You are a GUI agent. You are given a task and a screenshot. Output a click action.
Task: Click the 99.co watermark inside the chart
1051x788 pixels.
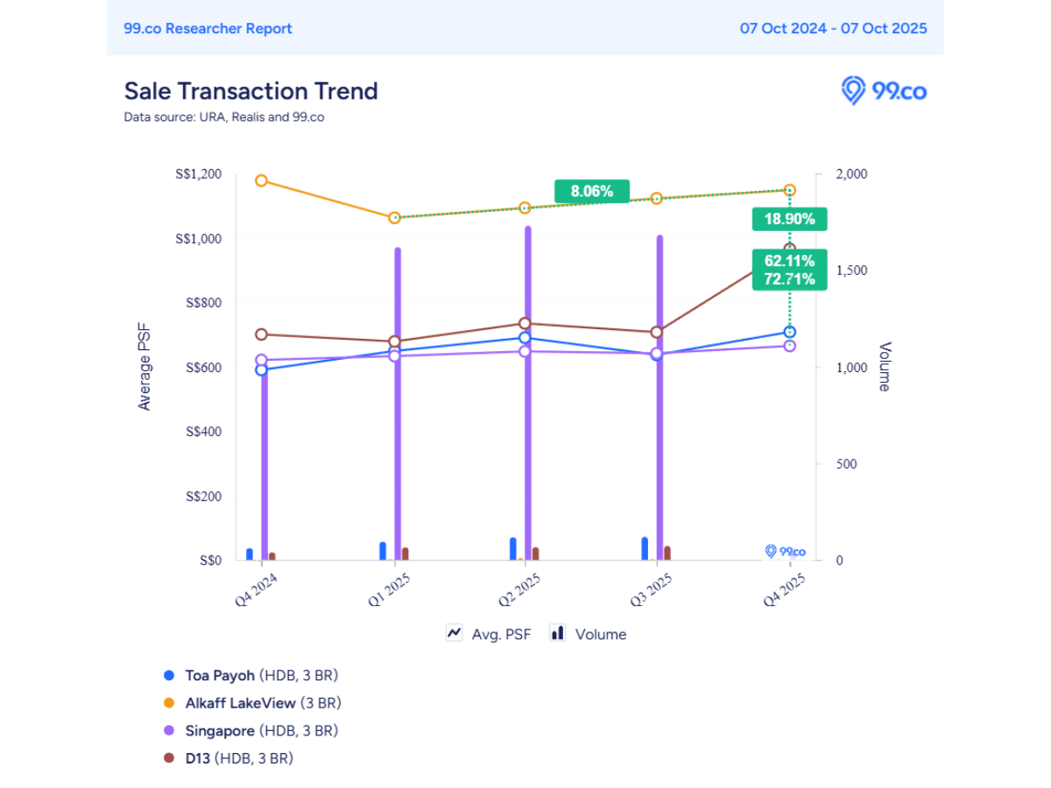[x=785, y=552]
